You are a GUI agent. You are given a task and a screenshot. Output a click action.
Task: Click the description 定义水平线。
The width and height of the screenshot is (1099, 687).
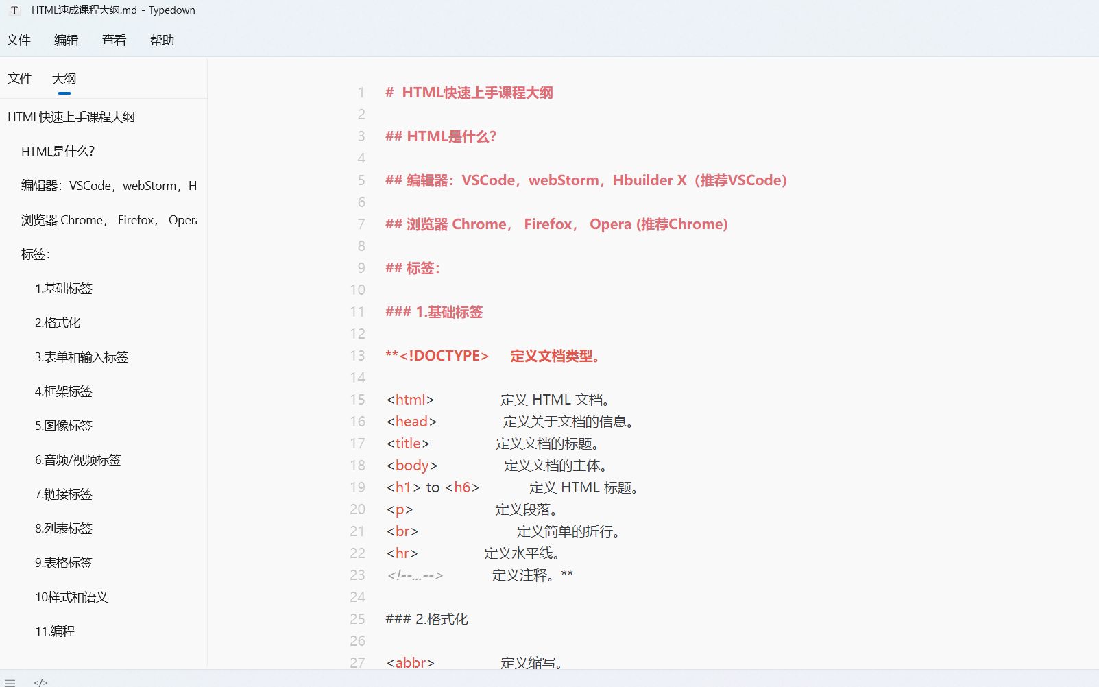(522, 553)
